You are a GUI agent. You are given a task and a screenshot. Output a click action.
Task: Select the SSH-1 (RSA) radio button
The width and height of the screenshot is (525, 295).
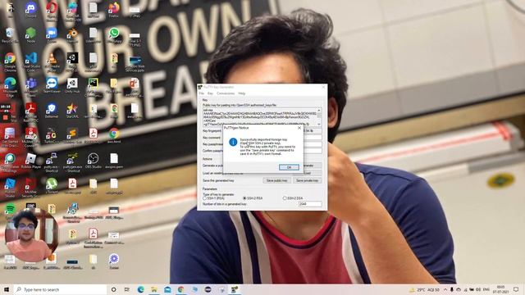tap(204, 198)
